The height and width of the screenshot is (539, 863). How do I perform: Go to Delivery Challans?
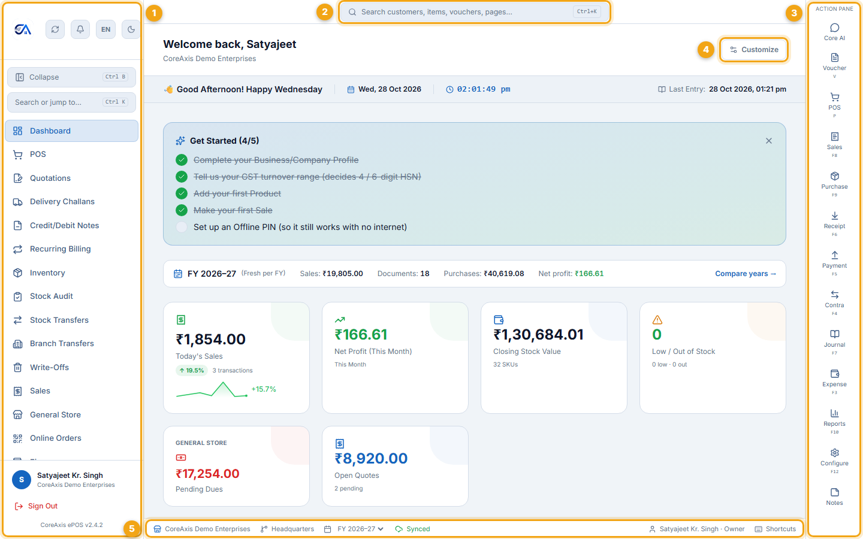[x=71, y=202]
